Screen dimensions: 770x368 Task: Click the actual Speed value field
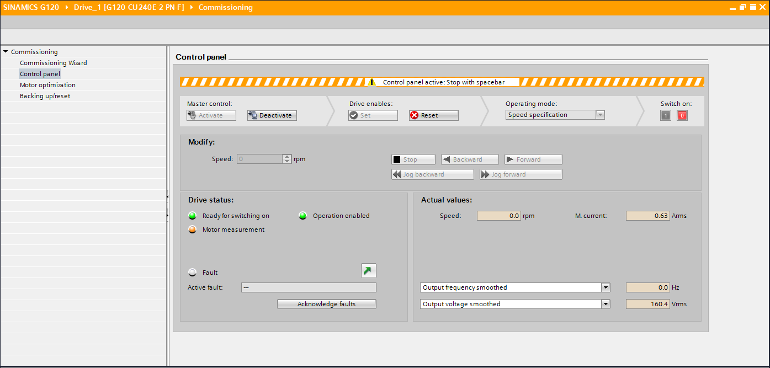click(499, 216)
